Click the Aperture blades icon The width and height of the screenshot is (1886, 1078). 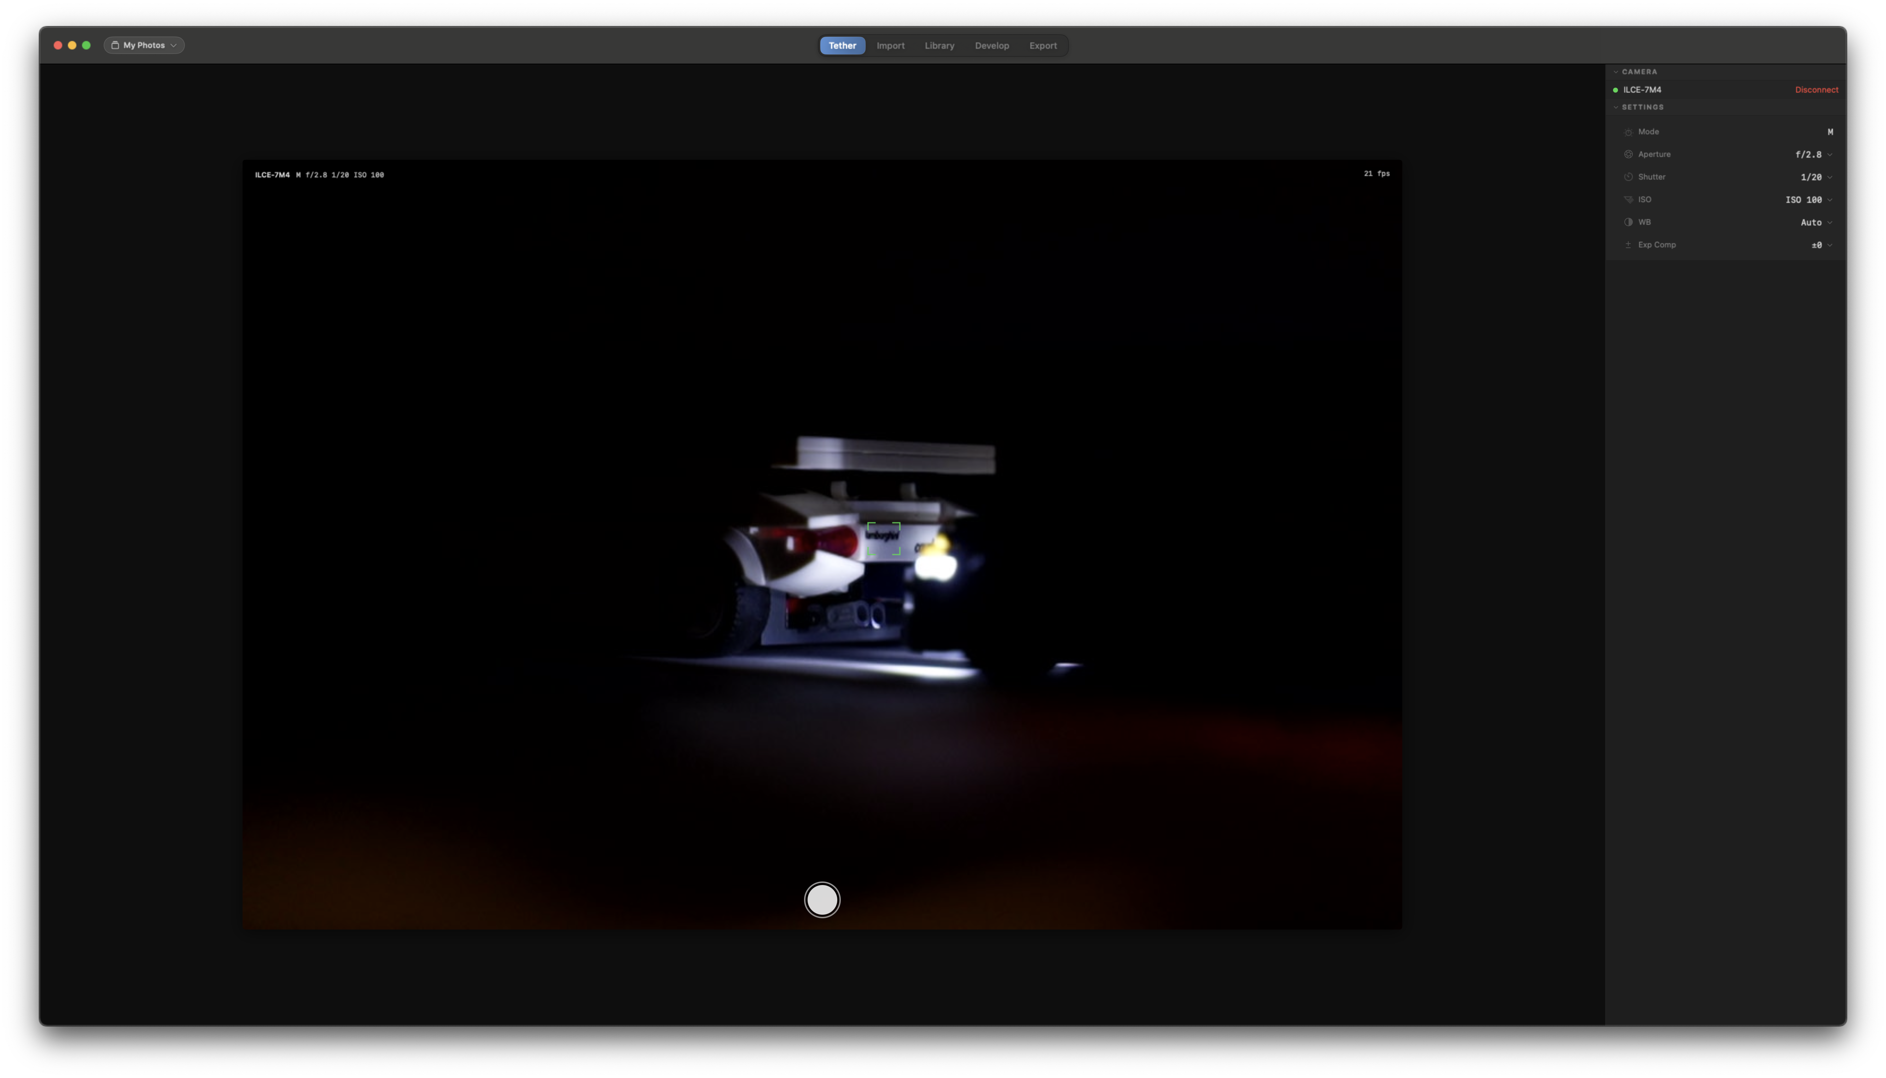click(x=1628, y=154)
